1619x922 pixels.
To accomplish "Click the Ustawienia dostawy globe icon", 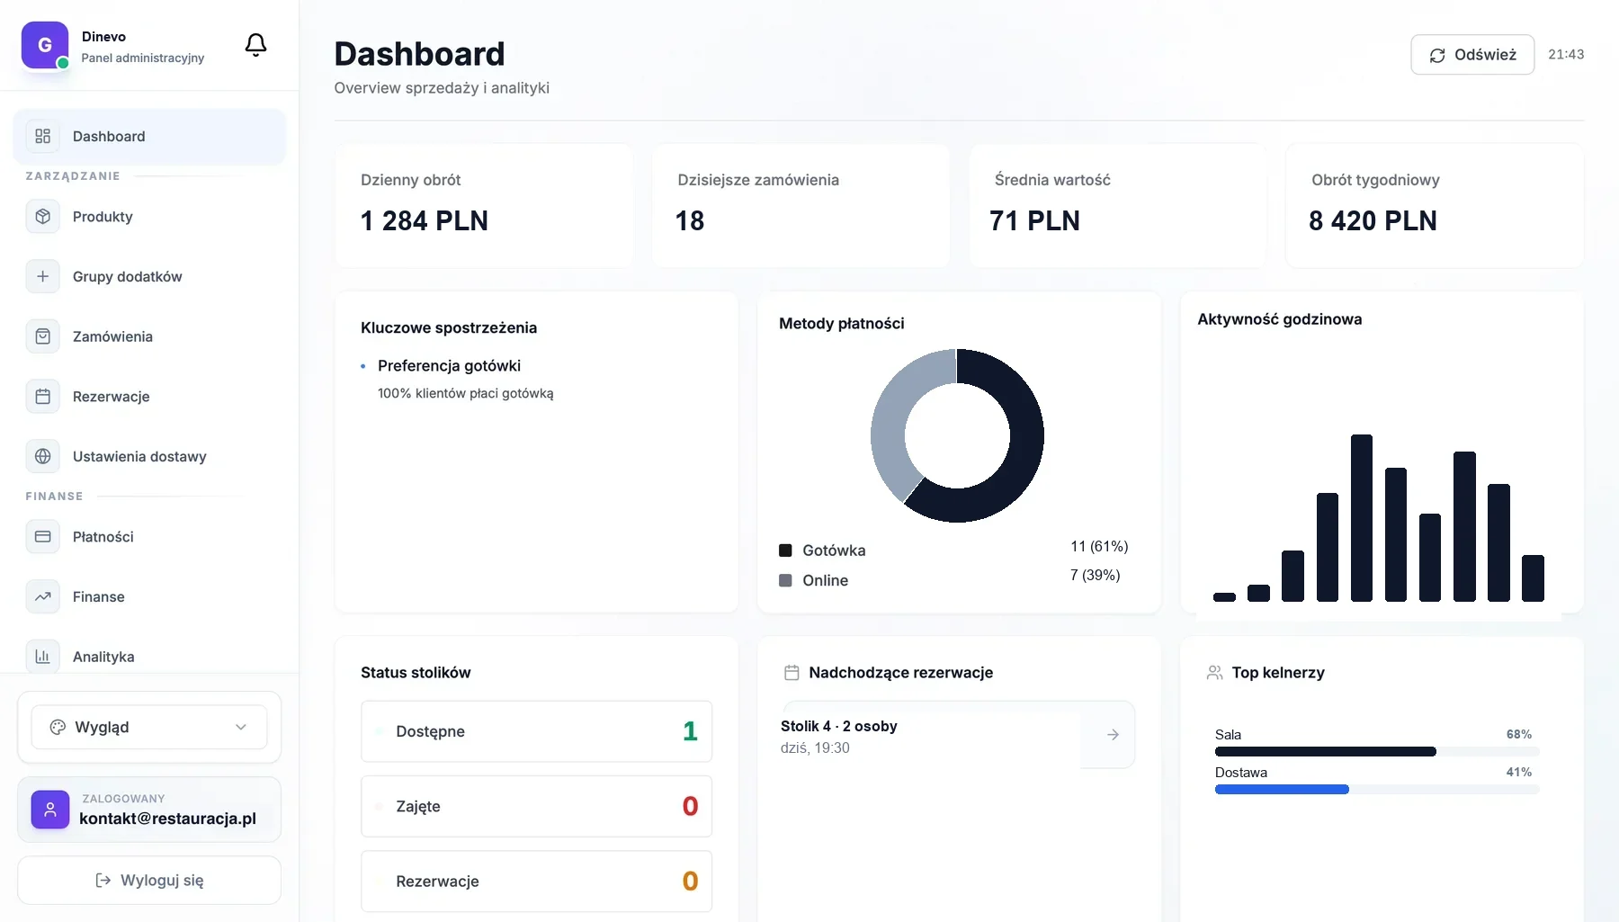I will [42, 456].
